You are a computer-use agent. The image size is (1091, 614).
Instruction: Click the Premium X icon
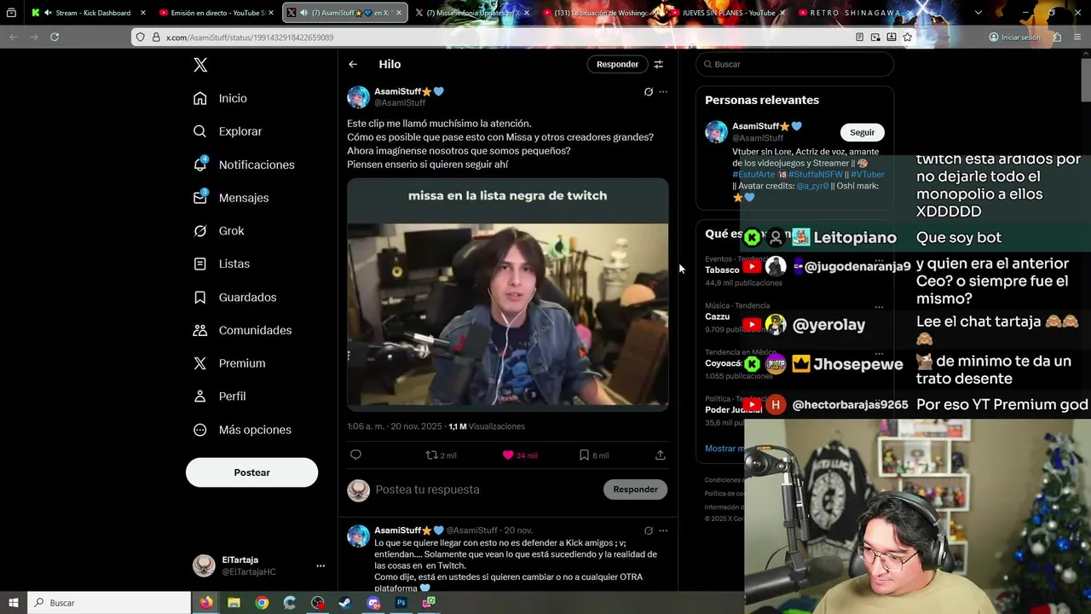(200, 363)
